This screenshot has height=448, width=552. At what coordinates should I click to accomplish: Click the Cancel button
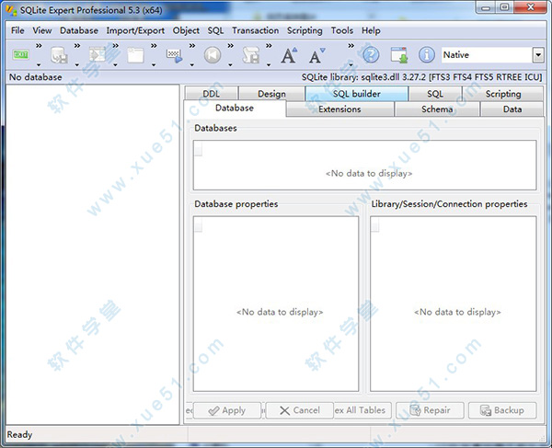pyautogui.click(x=300, y=410)
